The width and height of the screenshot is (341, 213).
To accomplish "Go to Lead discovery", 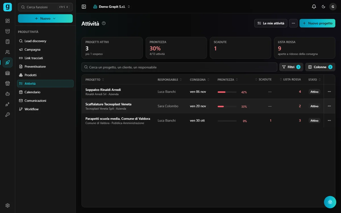I will (45, 41).
